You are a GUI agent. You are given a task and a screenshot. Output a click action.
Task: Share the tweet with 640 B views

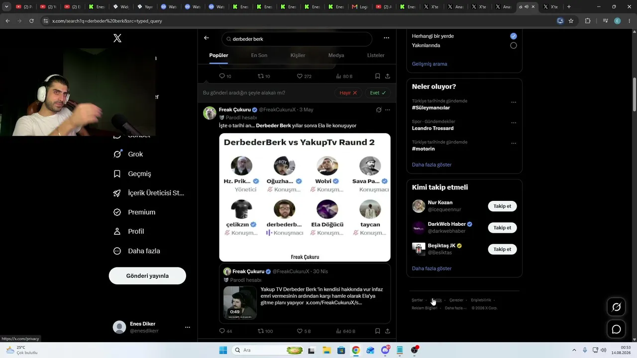pyautogui.click(x=388, y=331)
